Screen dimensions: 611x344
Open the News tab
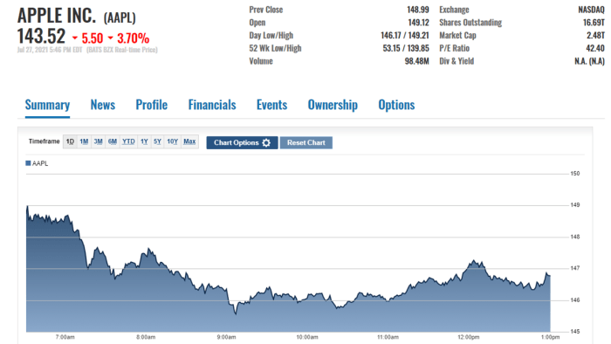click(x=103, y=105)
